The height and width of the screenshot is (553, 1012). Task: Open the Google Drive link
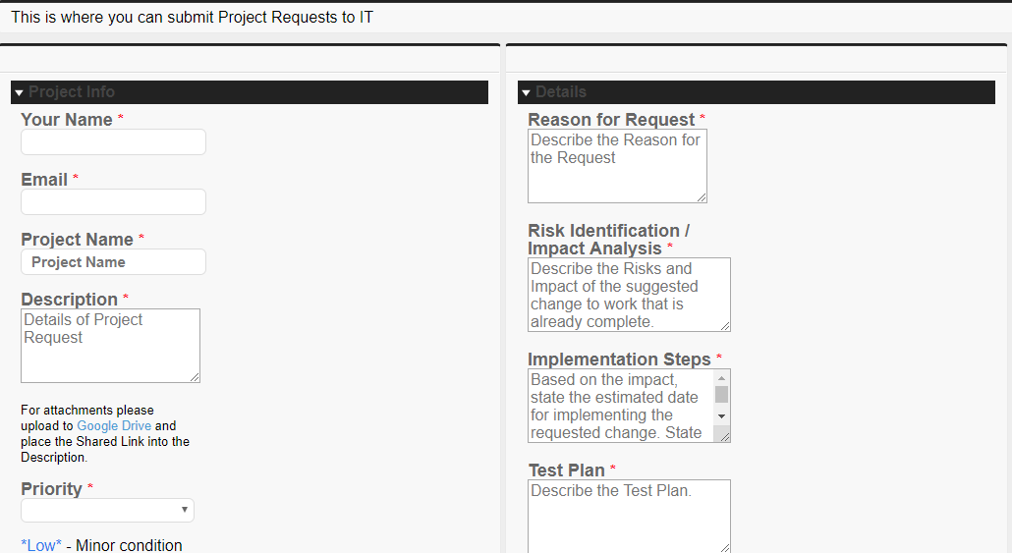click(x=114, y=426)
